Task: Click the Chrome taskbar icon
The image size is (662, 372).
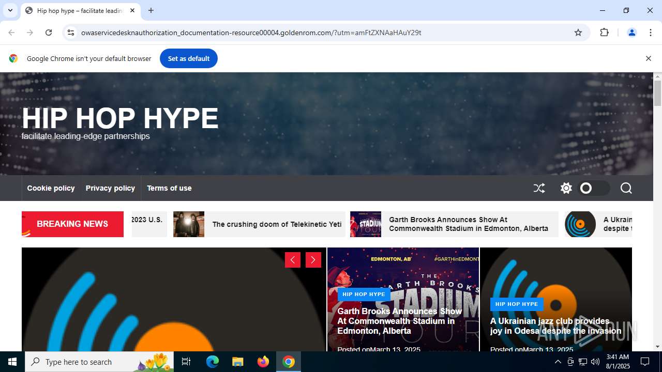Action: (289, 362)
